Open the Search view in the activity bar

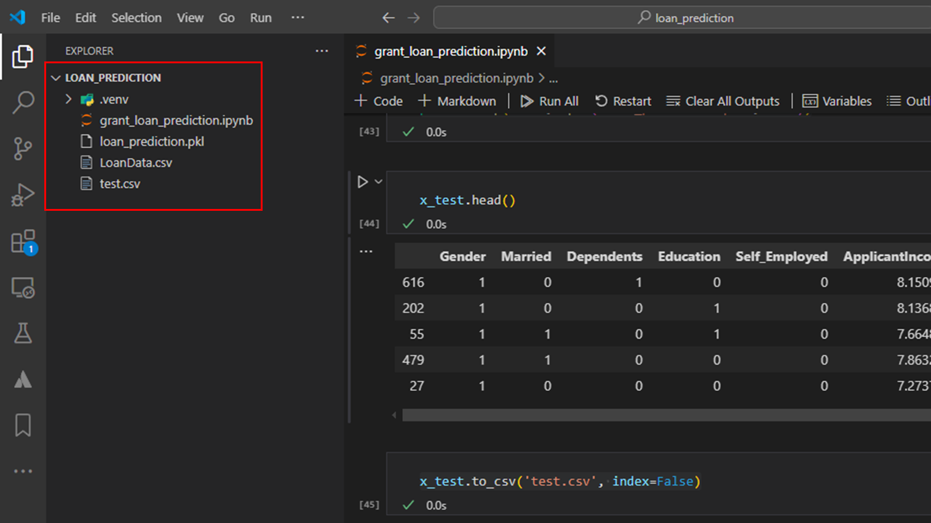(x=23, y=102)
